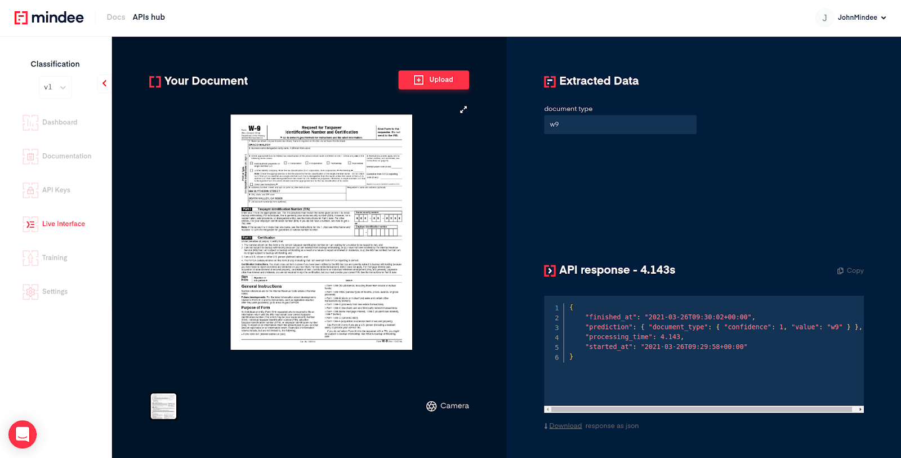901x458 pixels.
Task: Expand document preview to fullscreen
Action: [x=463, y=109]
